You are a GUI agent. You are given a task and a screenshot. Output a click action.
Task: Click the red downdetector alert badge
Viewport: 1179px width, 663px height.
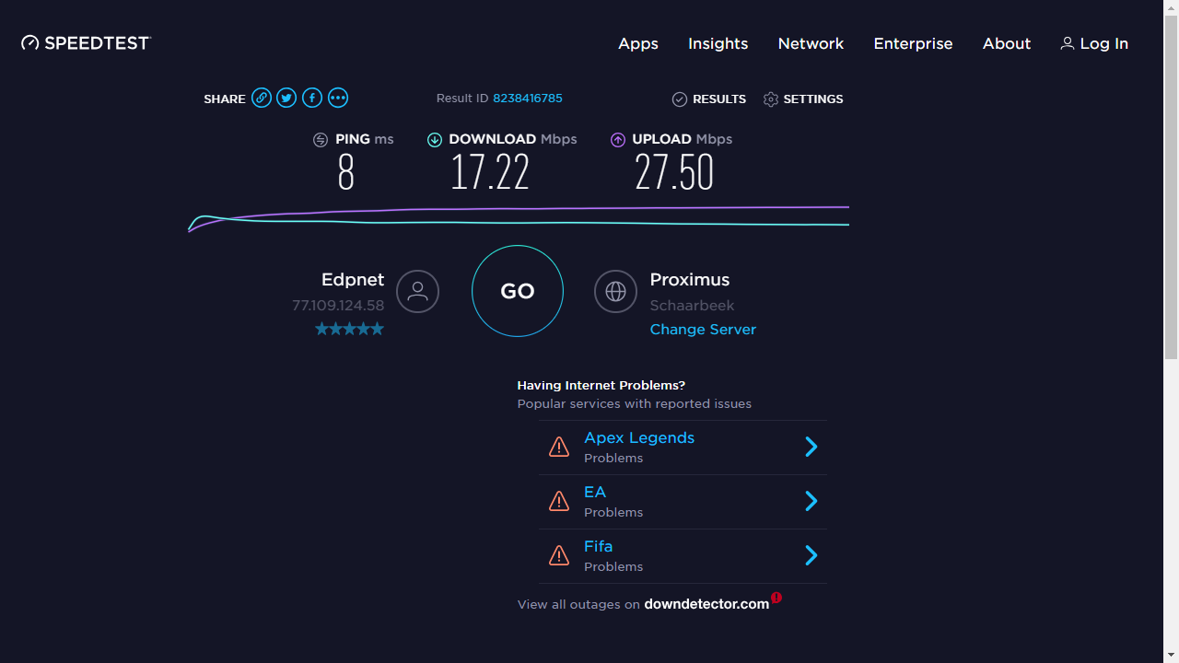click(x=776, y=598)
